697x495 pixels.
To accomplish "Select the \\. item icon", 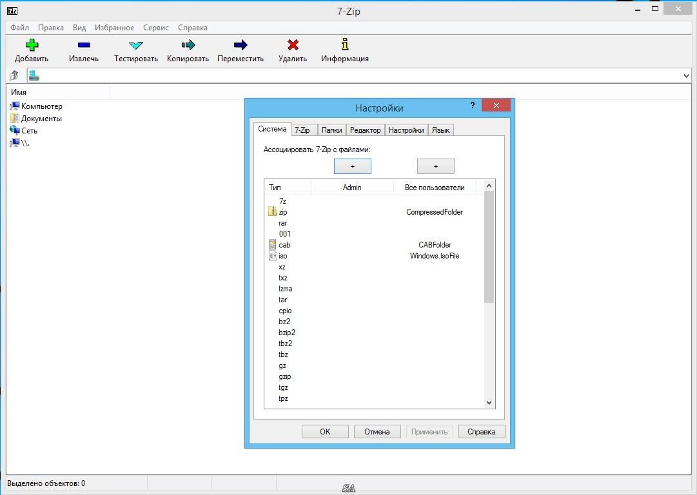I will pos(15,142).
